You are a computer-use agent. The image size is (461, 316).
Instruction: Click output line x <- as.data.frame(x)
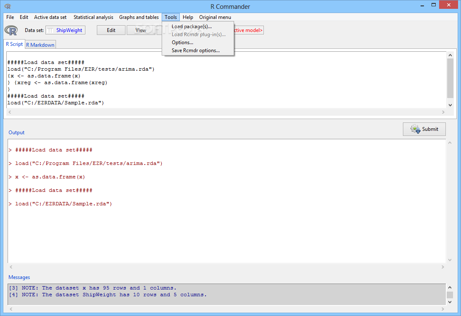coord(47,177)
